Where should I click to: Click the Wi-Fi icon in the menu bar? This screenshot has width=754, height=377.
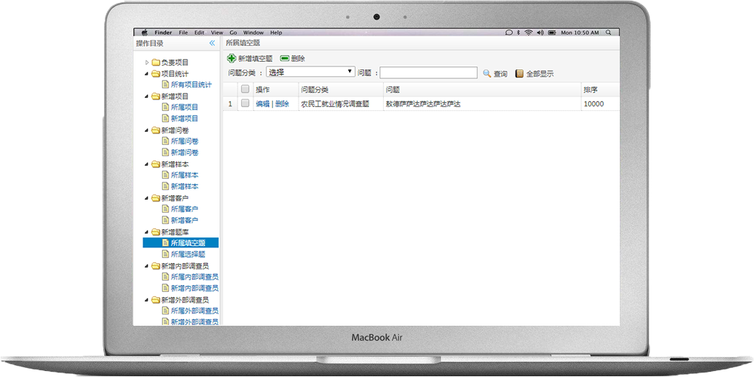[x=529, y=32]
